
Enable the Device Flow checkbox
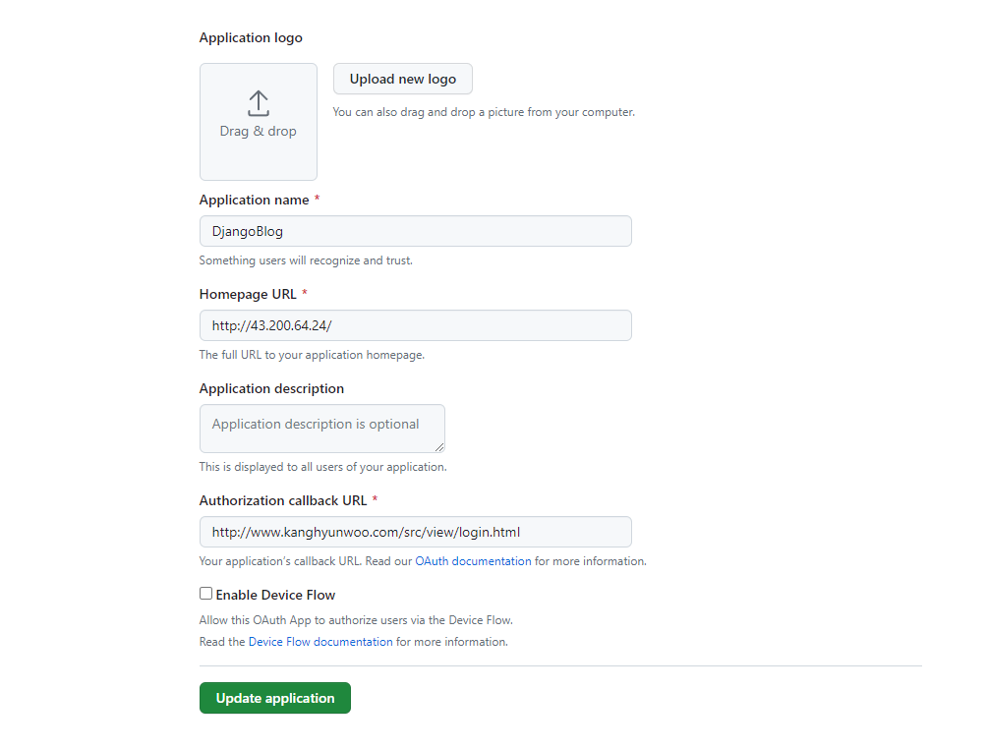(x=205, y=593)
